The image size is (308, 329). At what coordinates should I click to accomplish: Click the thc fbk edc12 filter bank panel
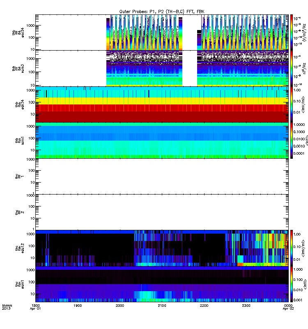[162, 248]
